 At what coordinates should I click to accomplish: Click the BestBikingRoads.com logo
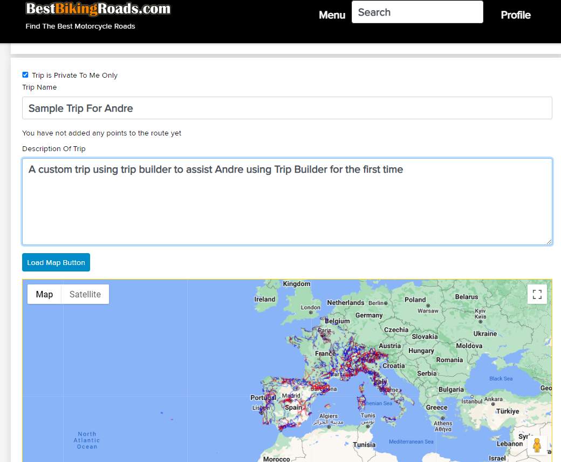tap(98, 9)
